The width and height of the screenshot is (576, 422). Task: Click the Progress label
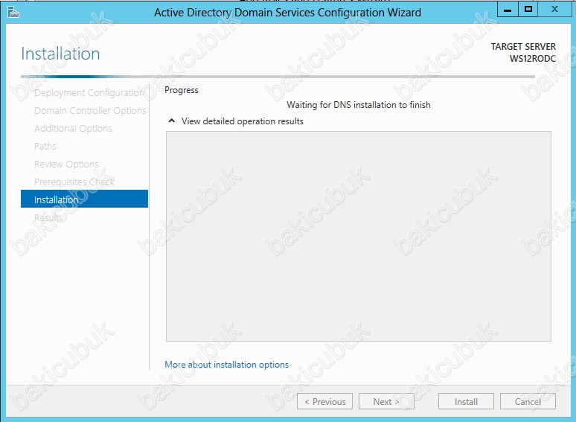[x=181, y=90]
